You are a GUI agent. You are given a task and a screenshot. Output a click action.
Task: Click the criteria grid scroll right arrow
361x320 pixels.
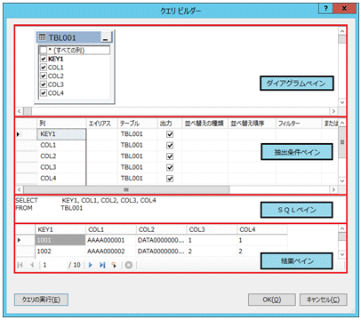pos(333,189)
